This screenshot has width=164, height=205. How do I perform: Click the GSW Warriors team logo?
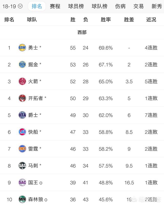point(22,47)
